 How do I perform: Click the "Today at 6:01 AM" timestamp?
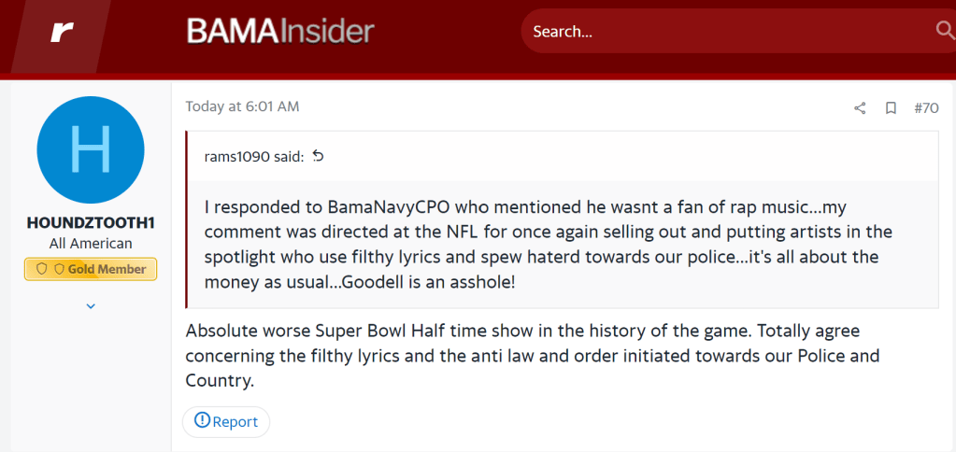(x=242, y=106)
